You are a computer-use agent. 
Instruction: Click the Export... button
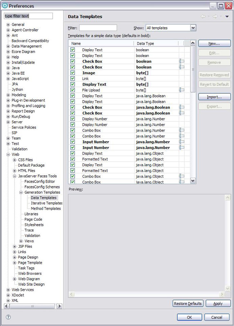214,106
